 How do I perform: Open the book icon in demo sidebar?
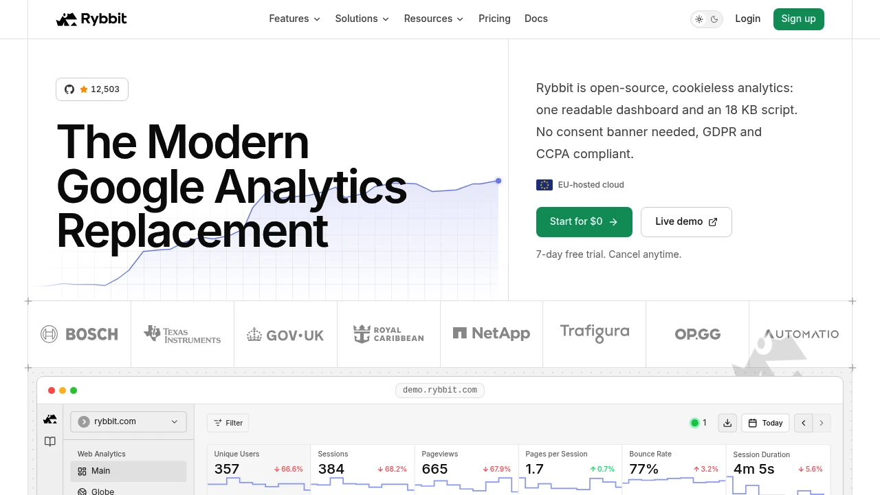click(50, 441)
